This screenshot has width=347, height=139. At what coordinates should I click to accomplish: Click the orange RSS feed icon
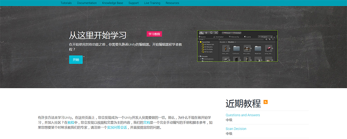tap(266, 102)
